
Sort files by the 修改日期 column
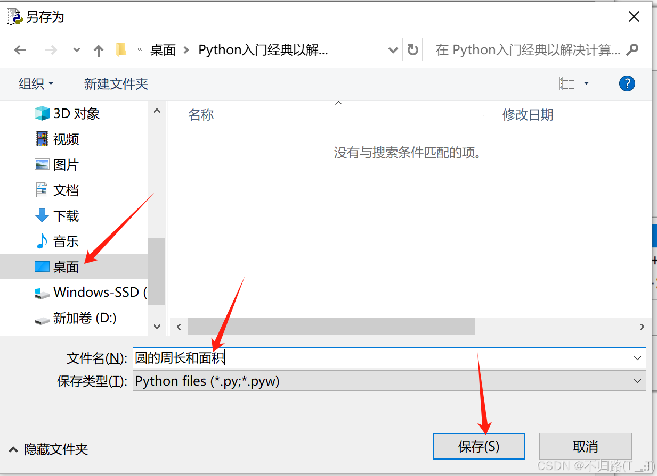528,115
